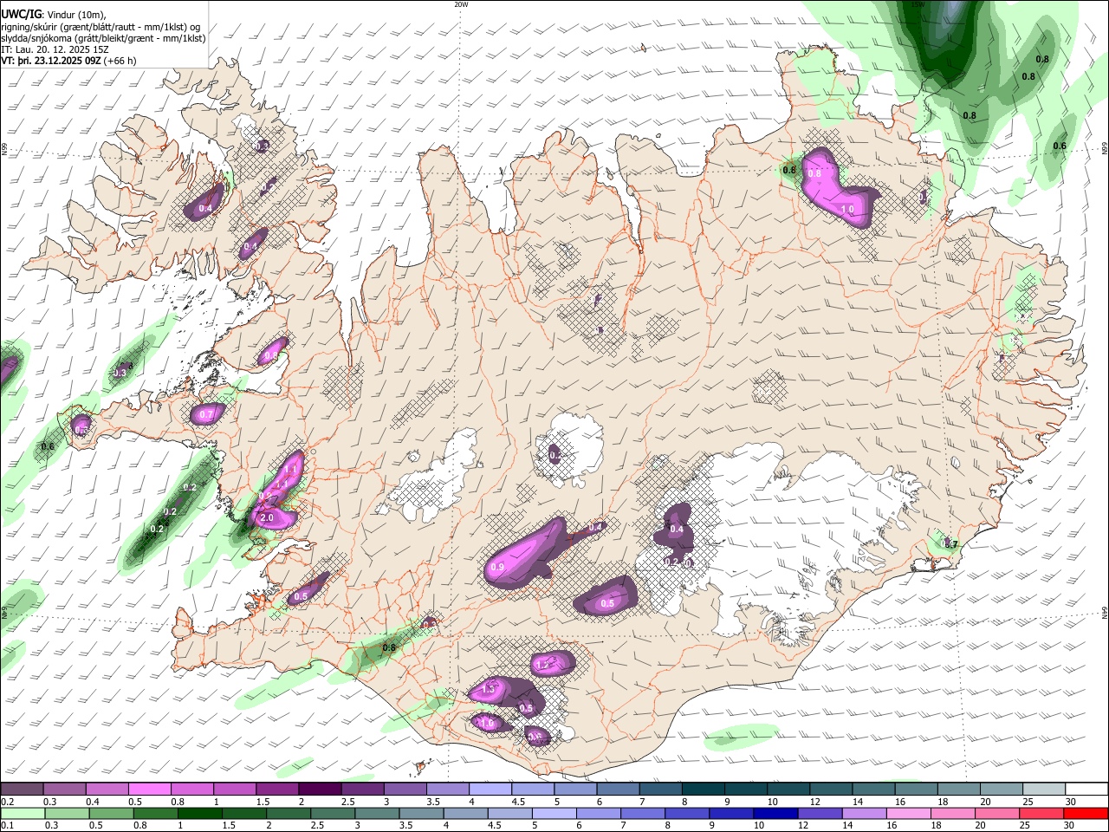Click the '20W' longitude label at top
Screen dimensions: 1109x832
pyautogui.click(x=461, y=4)
